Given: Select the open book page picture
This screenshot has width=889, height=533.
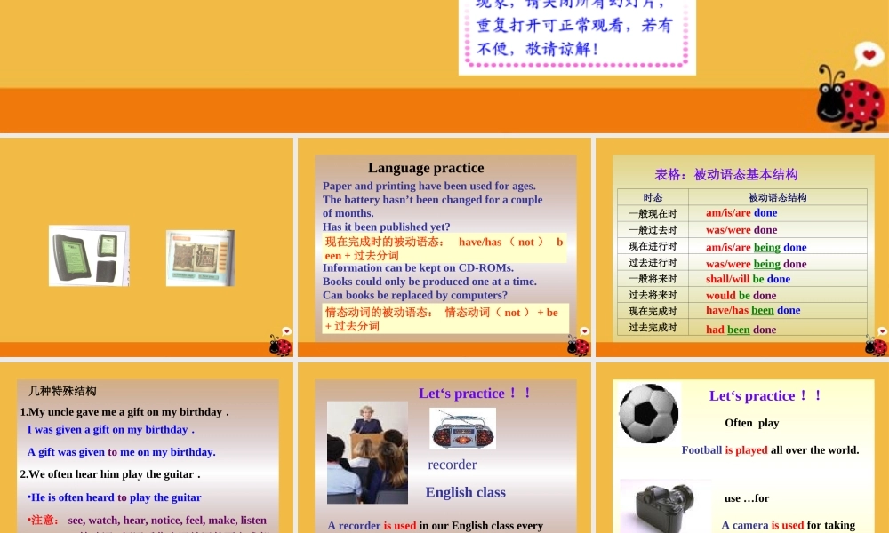Looking at the screenshot, I should pyautogui.click(x=200, y=258).
